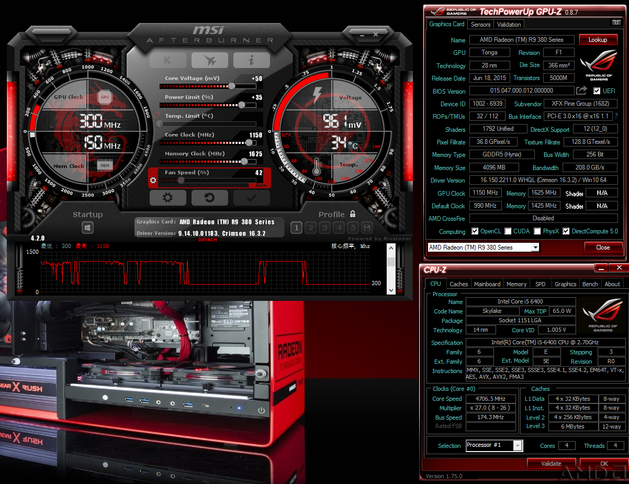629x484 pixels.
Task: Open the Mainboard tab in CPU-Z
Action: coord(487,284)
